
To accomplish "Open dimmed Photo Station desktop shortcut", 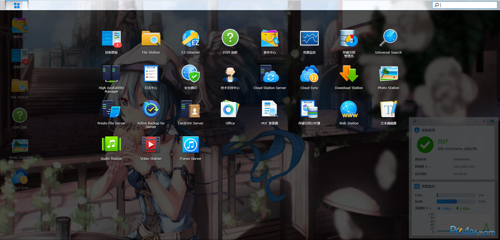I will pyautogui.click(x=20, y=146).
